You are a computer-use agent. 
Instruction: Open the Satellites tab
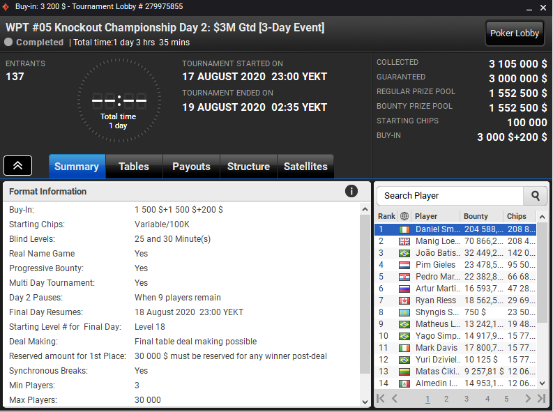point(305,167)
